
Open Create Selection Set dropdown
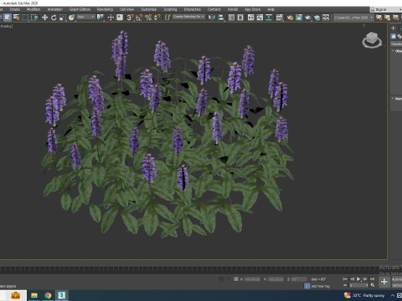(x=188, y=17)
